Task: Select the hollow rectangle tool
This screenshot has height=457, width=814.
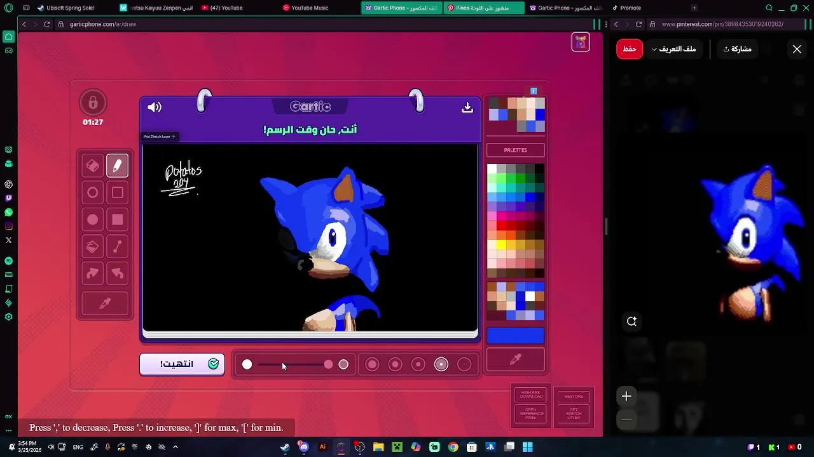Action: click(x=117, y=192)
